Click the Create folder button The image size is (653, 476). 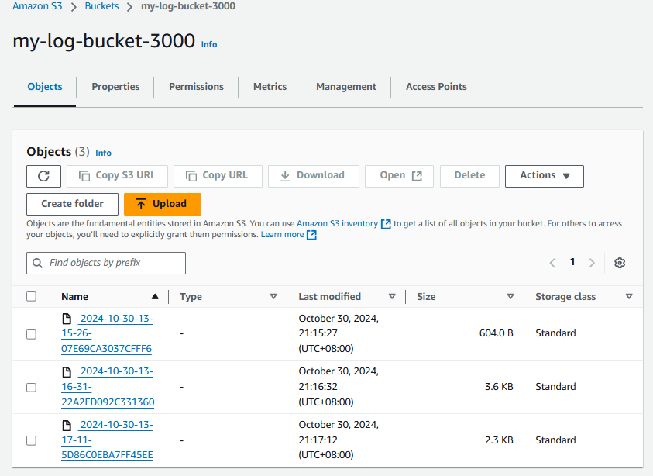(x=72, y=203)
